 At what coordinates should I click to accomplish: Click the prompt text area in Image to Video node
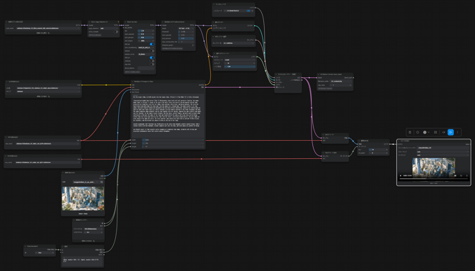[168, 116]
